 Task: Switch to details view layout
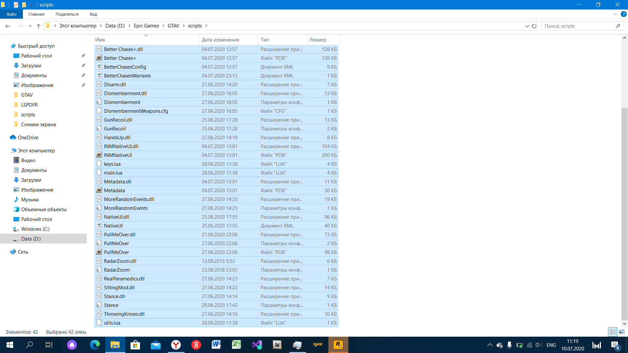[x=613, y=332]
